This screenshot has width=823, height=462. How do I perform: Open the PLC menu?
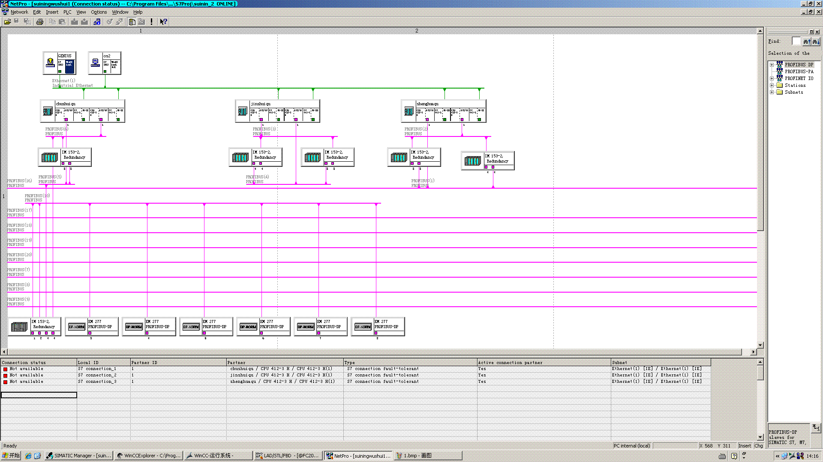tap(67, 12)
